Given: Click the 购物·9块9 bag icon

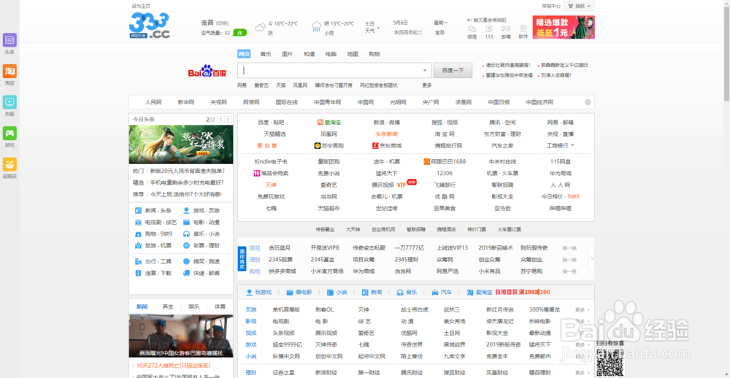Looking at the screenshot, I should click(x=138, y=234).
